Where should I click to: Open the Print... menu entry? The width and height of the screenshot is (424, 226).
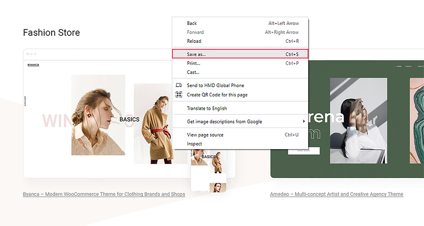tap(240, 63)
